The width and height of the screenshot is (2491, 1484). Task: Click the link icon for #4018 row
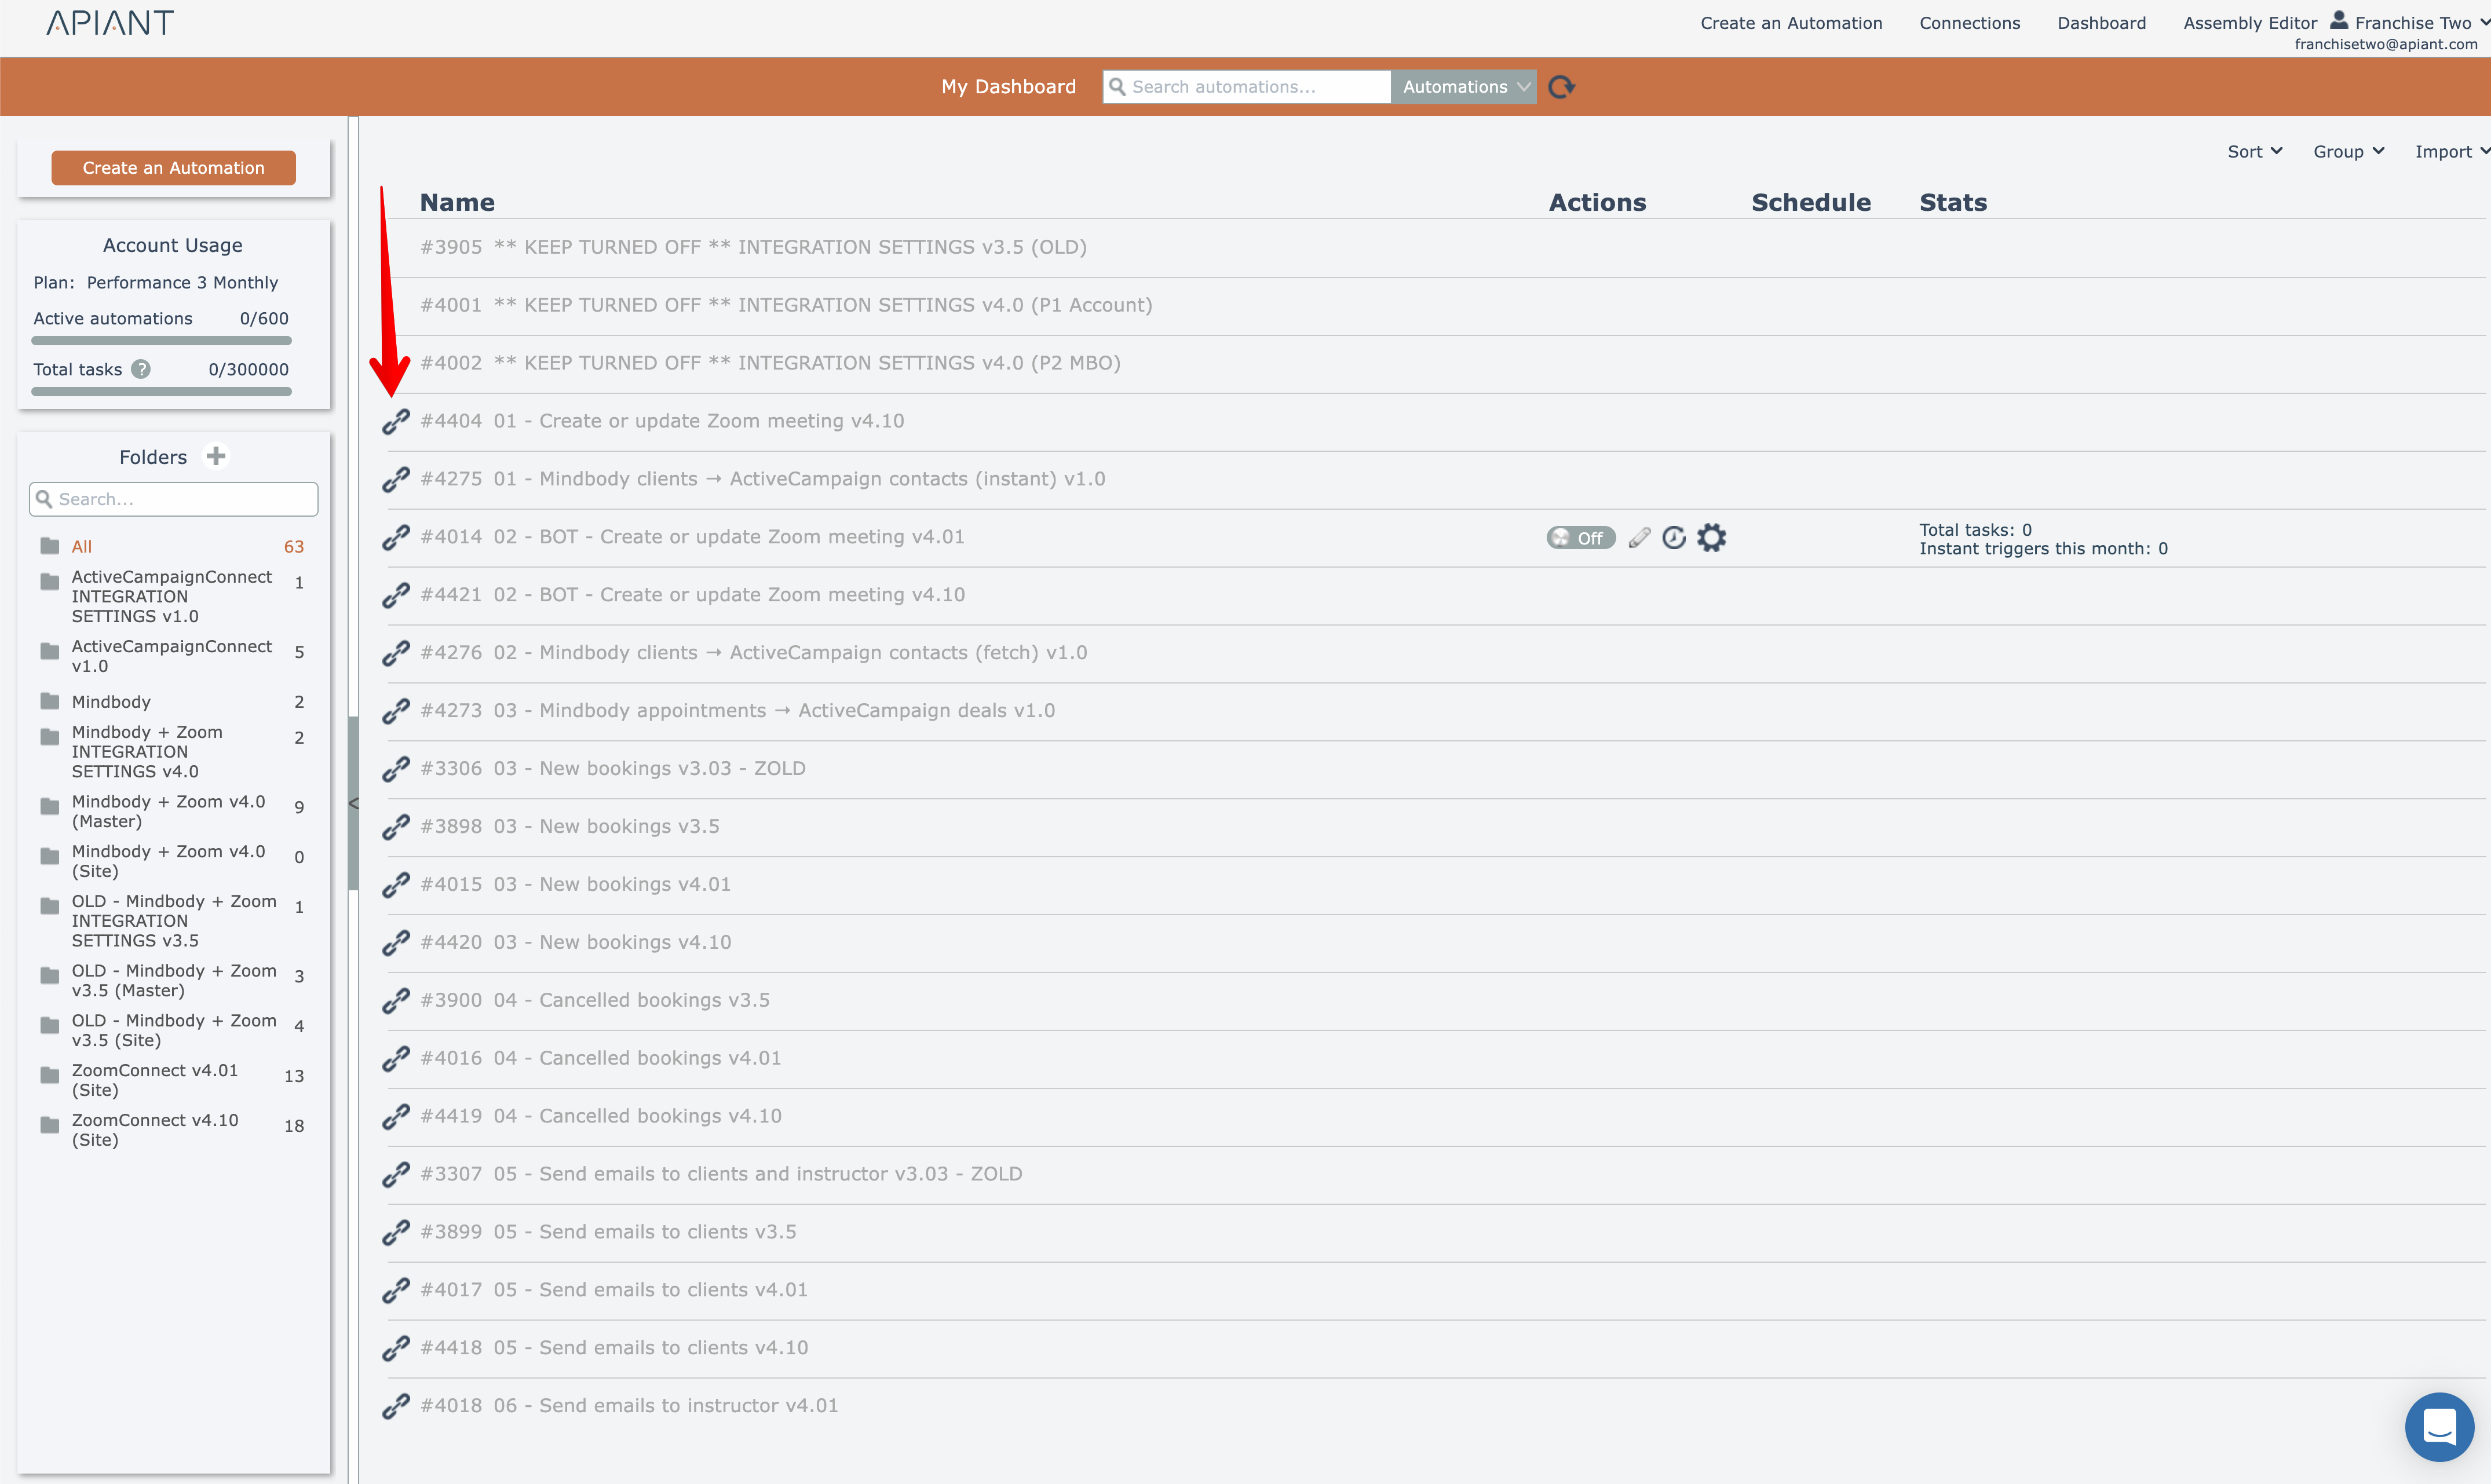pyautogui.click(x=396, y=1406)
